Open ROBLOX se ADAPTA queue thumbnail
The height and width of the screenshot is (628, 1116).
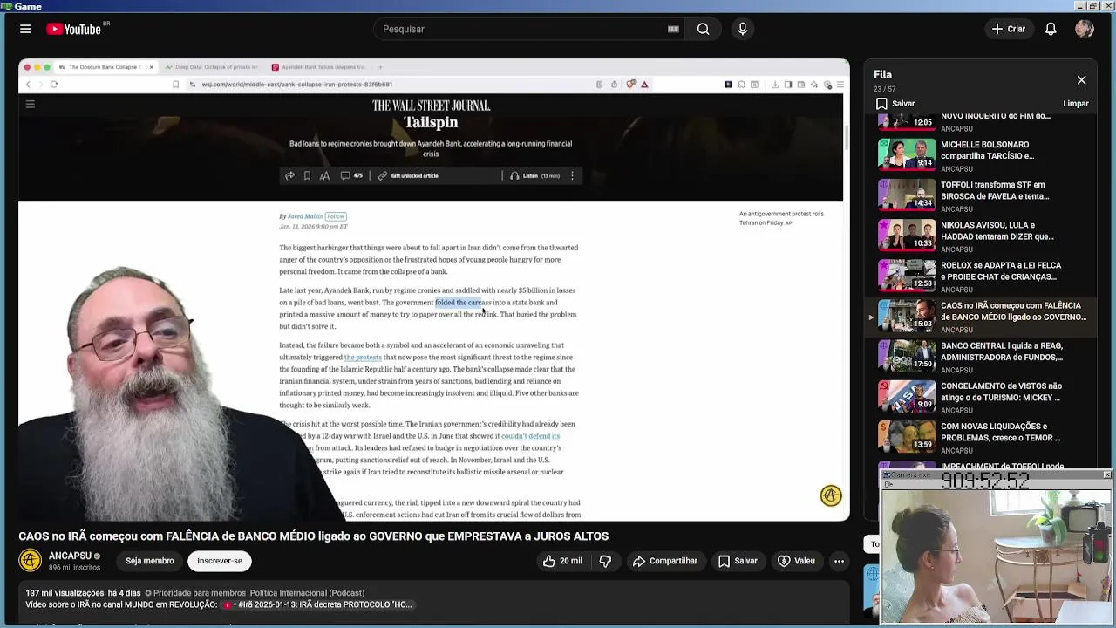(907, 275)
